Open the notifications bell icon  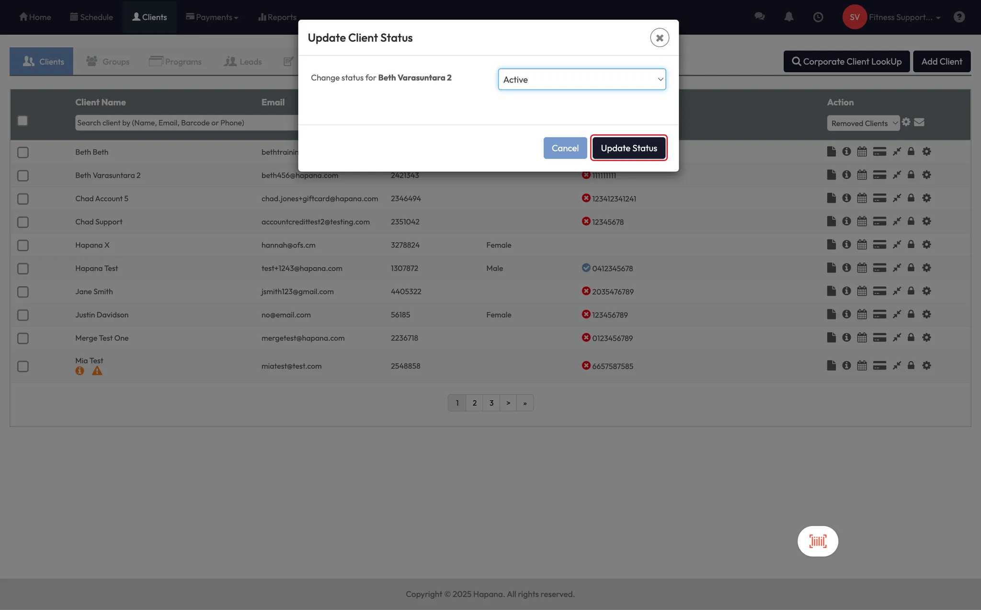pos(788,17)
